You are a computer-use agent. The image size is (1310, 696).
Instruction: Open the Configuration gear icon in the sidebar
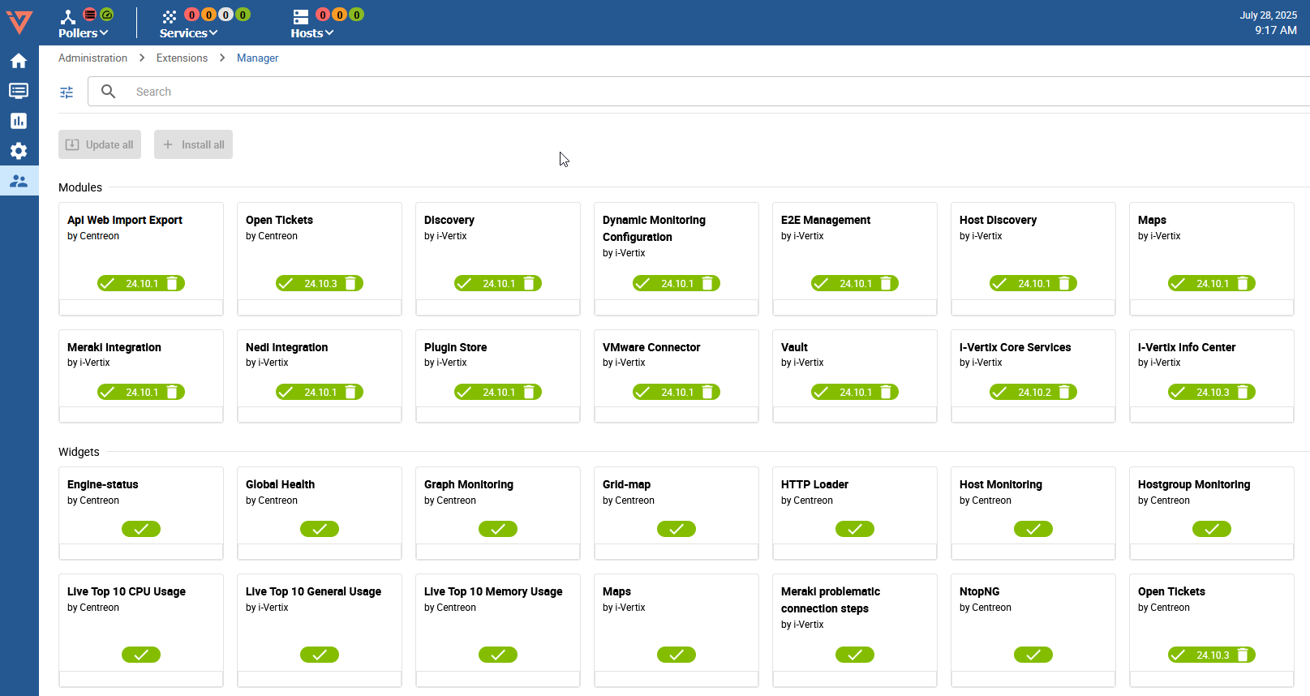tap(19, 151)
